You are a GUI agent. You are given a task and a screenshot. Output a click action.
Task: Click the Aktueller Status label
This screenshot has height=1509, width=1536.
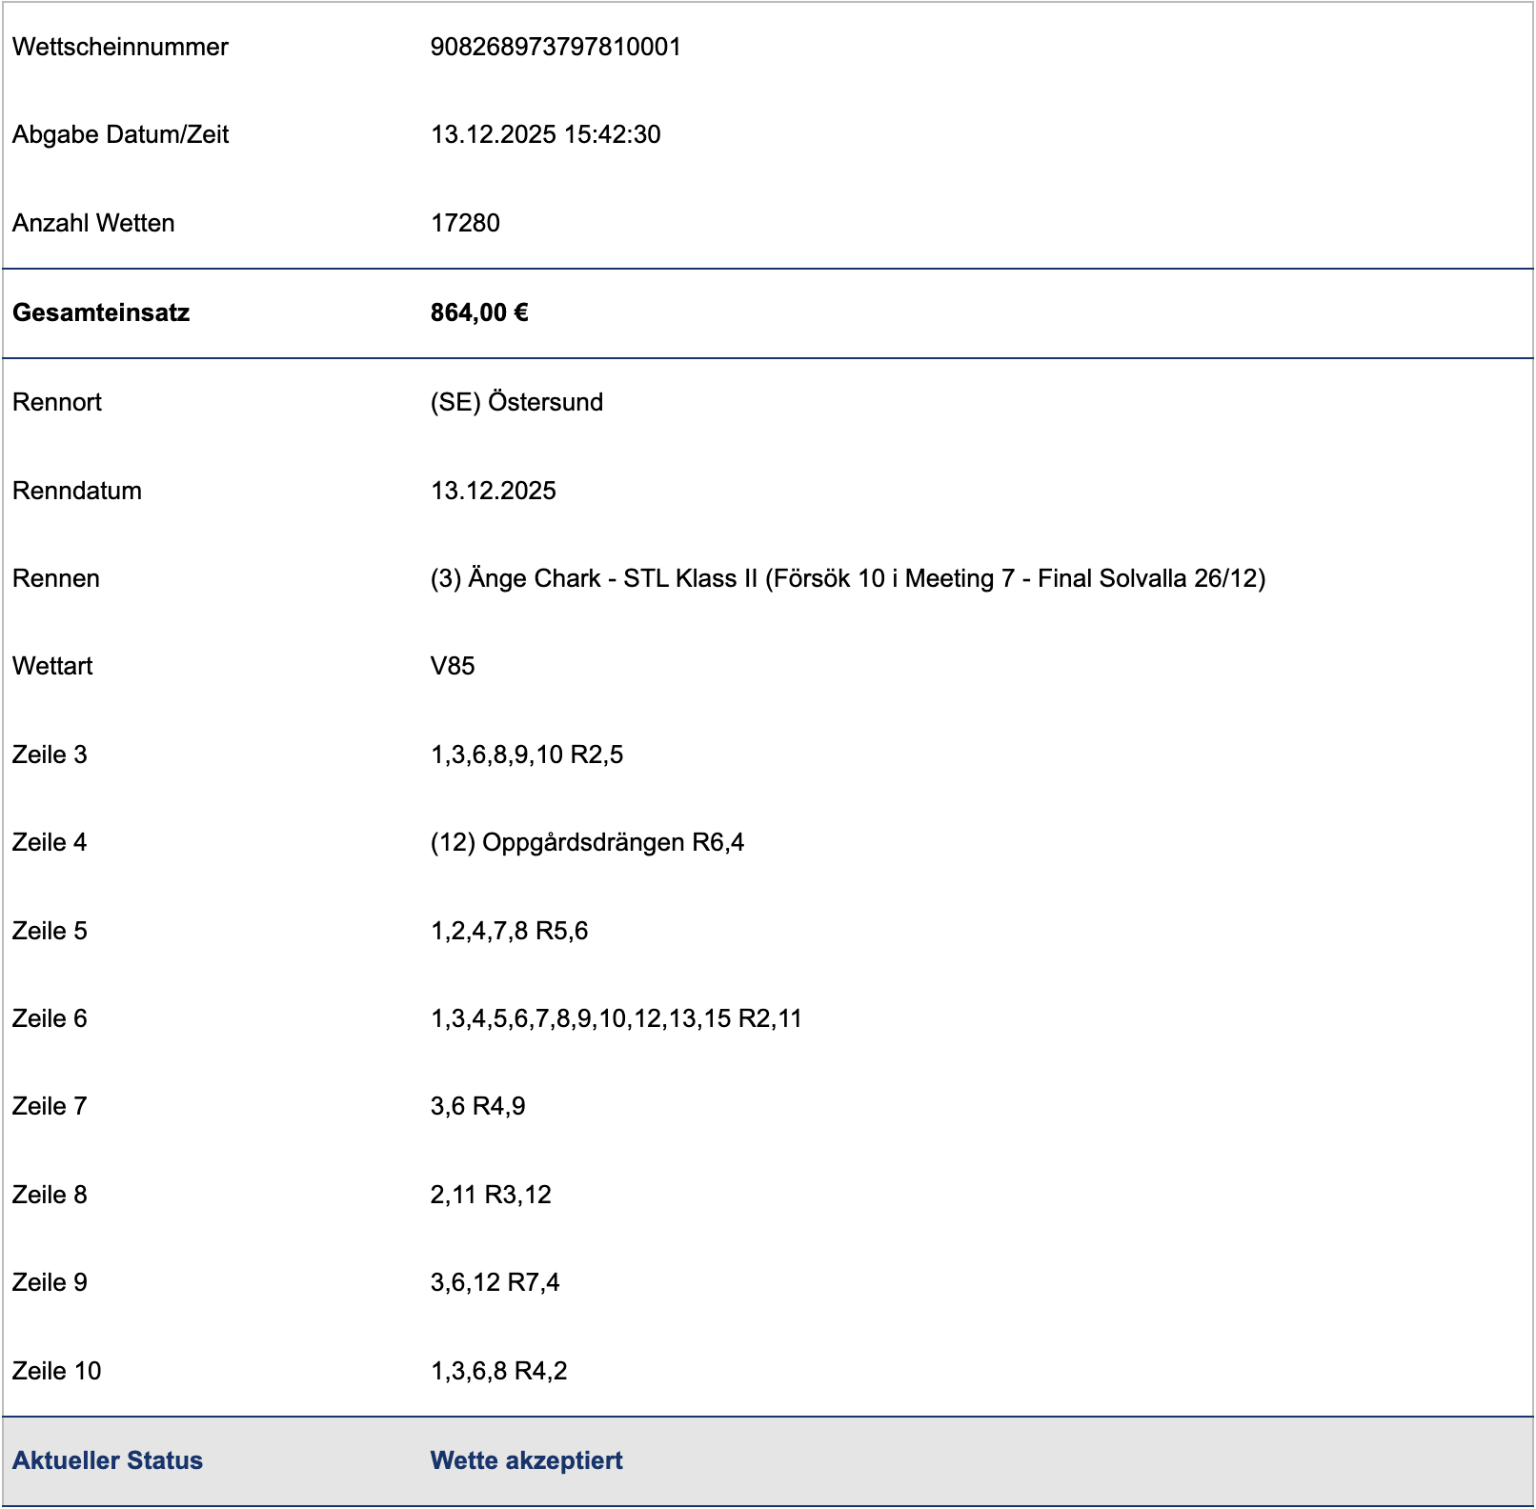(108, 1460)
